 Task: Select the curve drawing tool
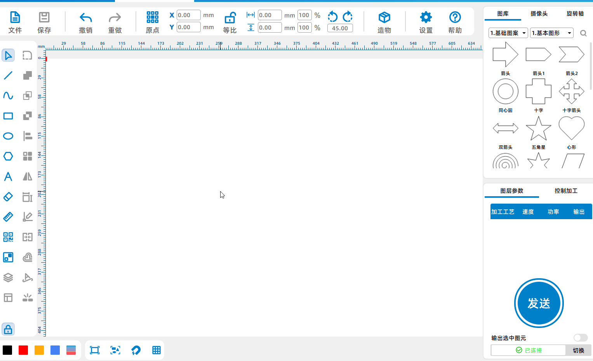[8, 96]
